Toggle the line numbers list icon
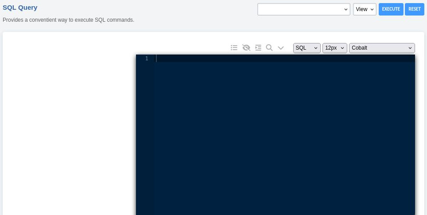Screen dimensions: 427x215 [234, 48]
